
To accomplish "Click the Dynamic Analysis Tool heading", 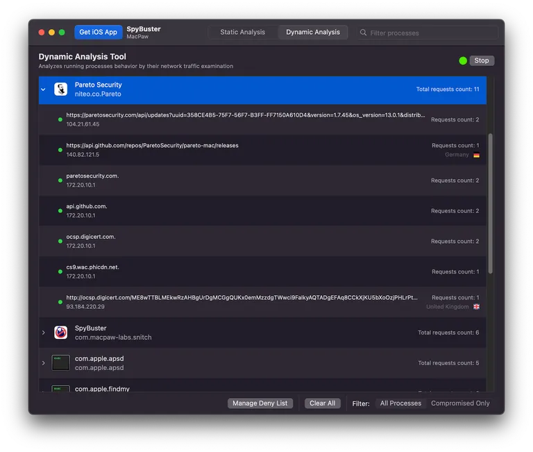I will coord(82,56).
